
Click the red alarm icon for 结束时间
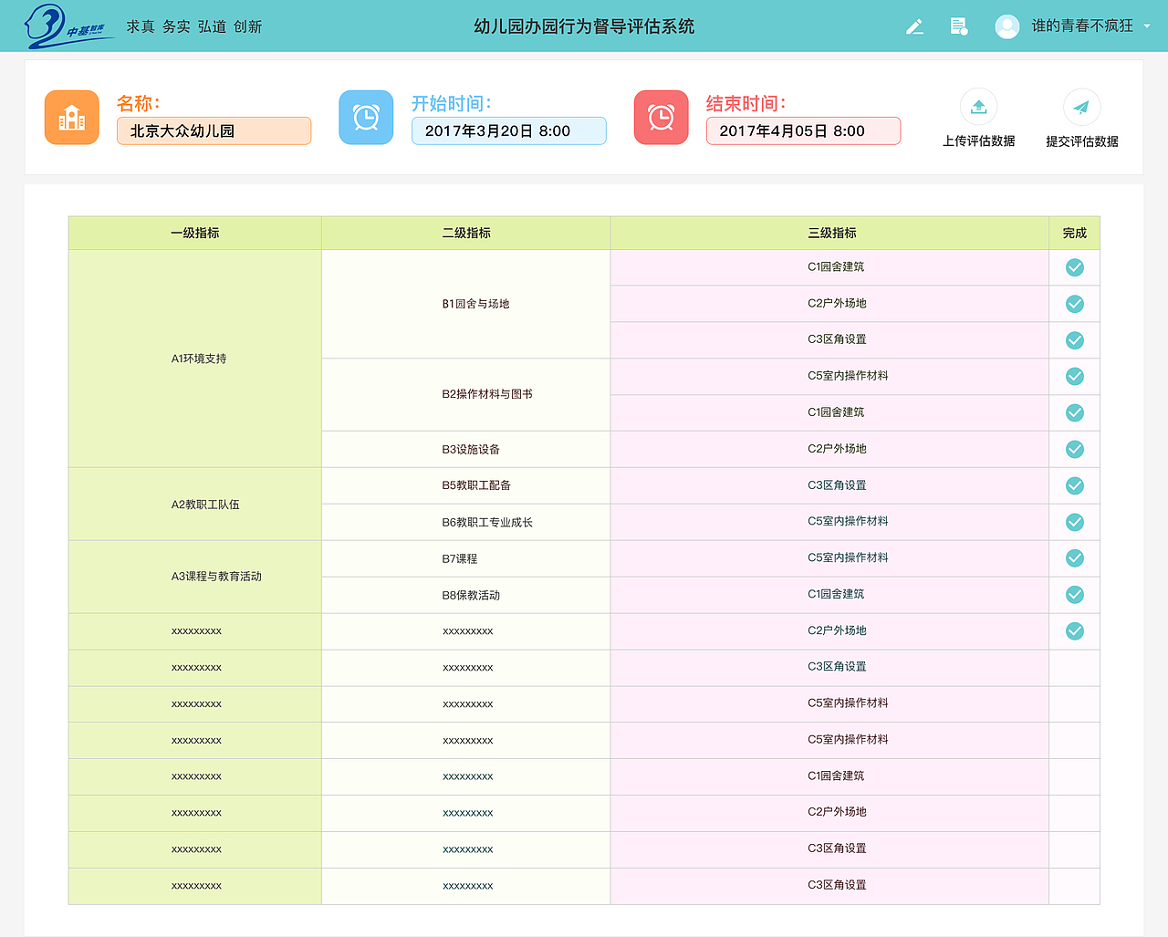pyautogui.click(x=661, y=117)
